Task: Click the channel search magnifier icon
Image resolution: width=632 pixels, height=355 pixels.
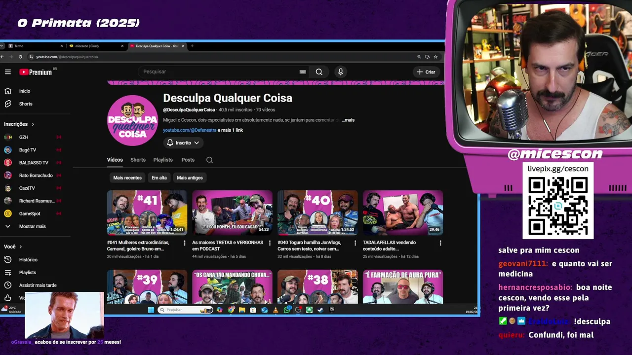Action: [209, 160]
